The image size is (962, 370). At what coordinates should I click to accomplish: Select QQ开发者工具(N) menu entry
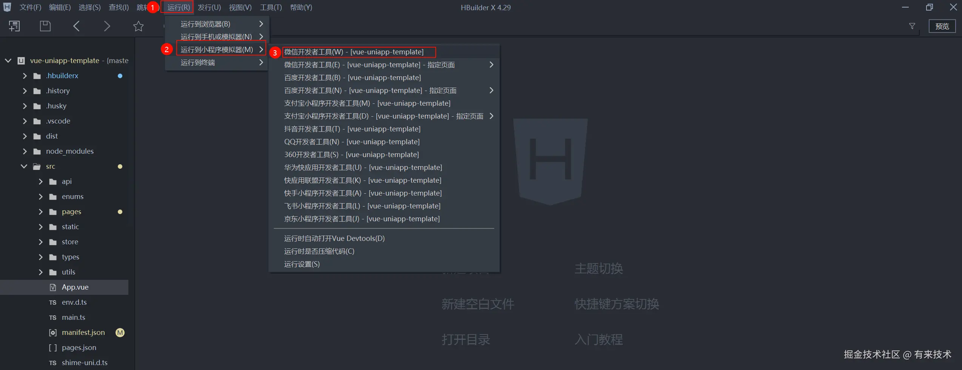[384, 142]
